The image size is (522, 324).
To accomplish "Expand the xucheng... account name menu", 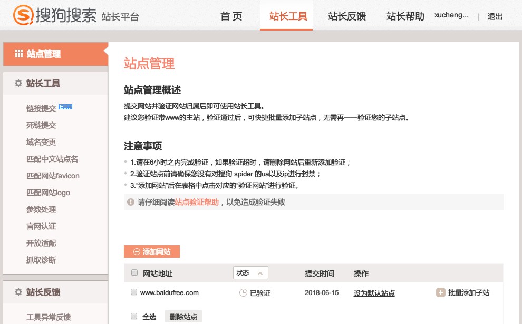I will point(451,15).
